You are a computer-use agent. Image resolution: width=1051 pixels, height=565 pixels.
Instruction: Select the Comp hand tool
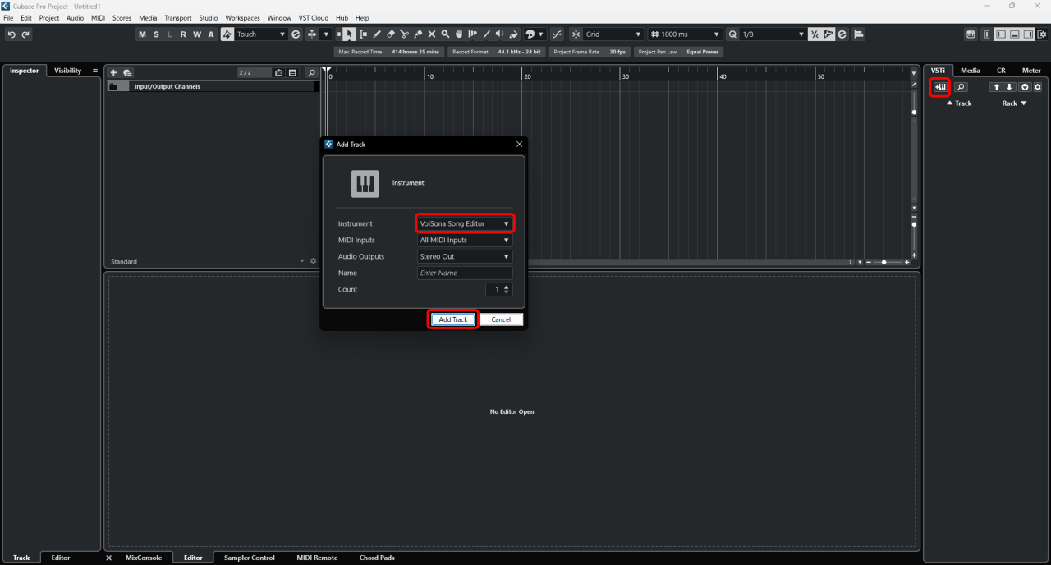(459, 34)
